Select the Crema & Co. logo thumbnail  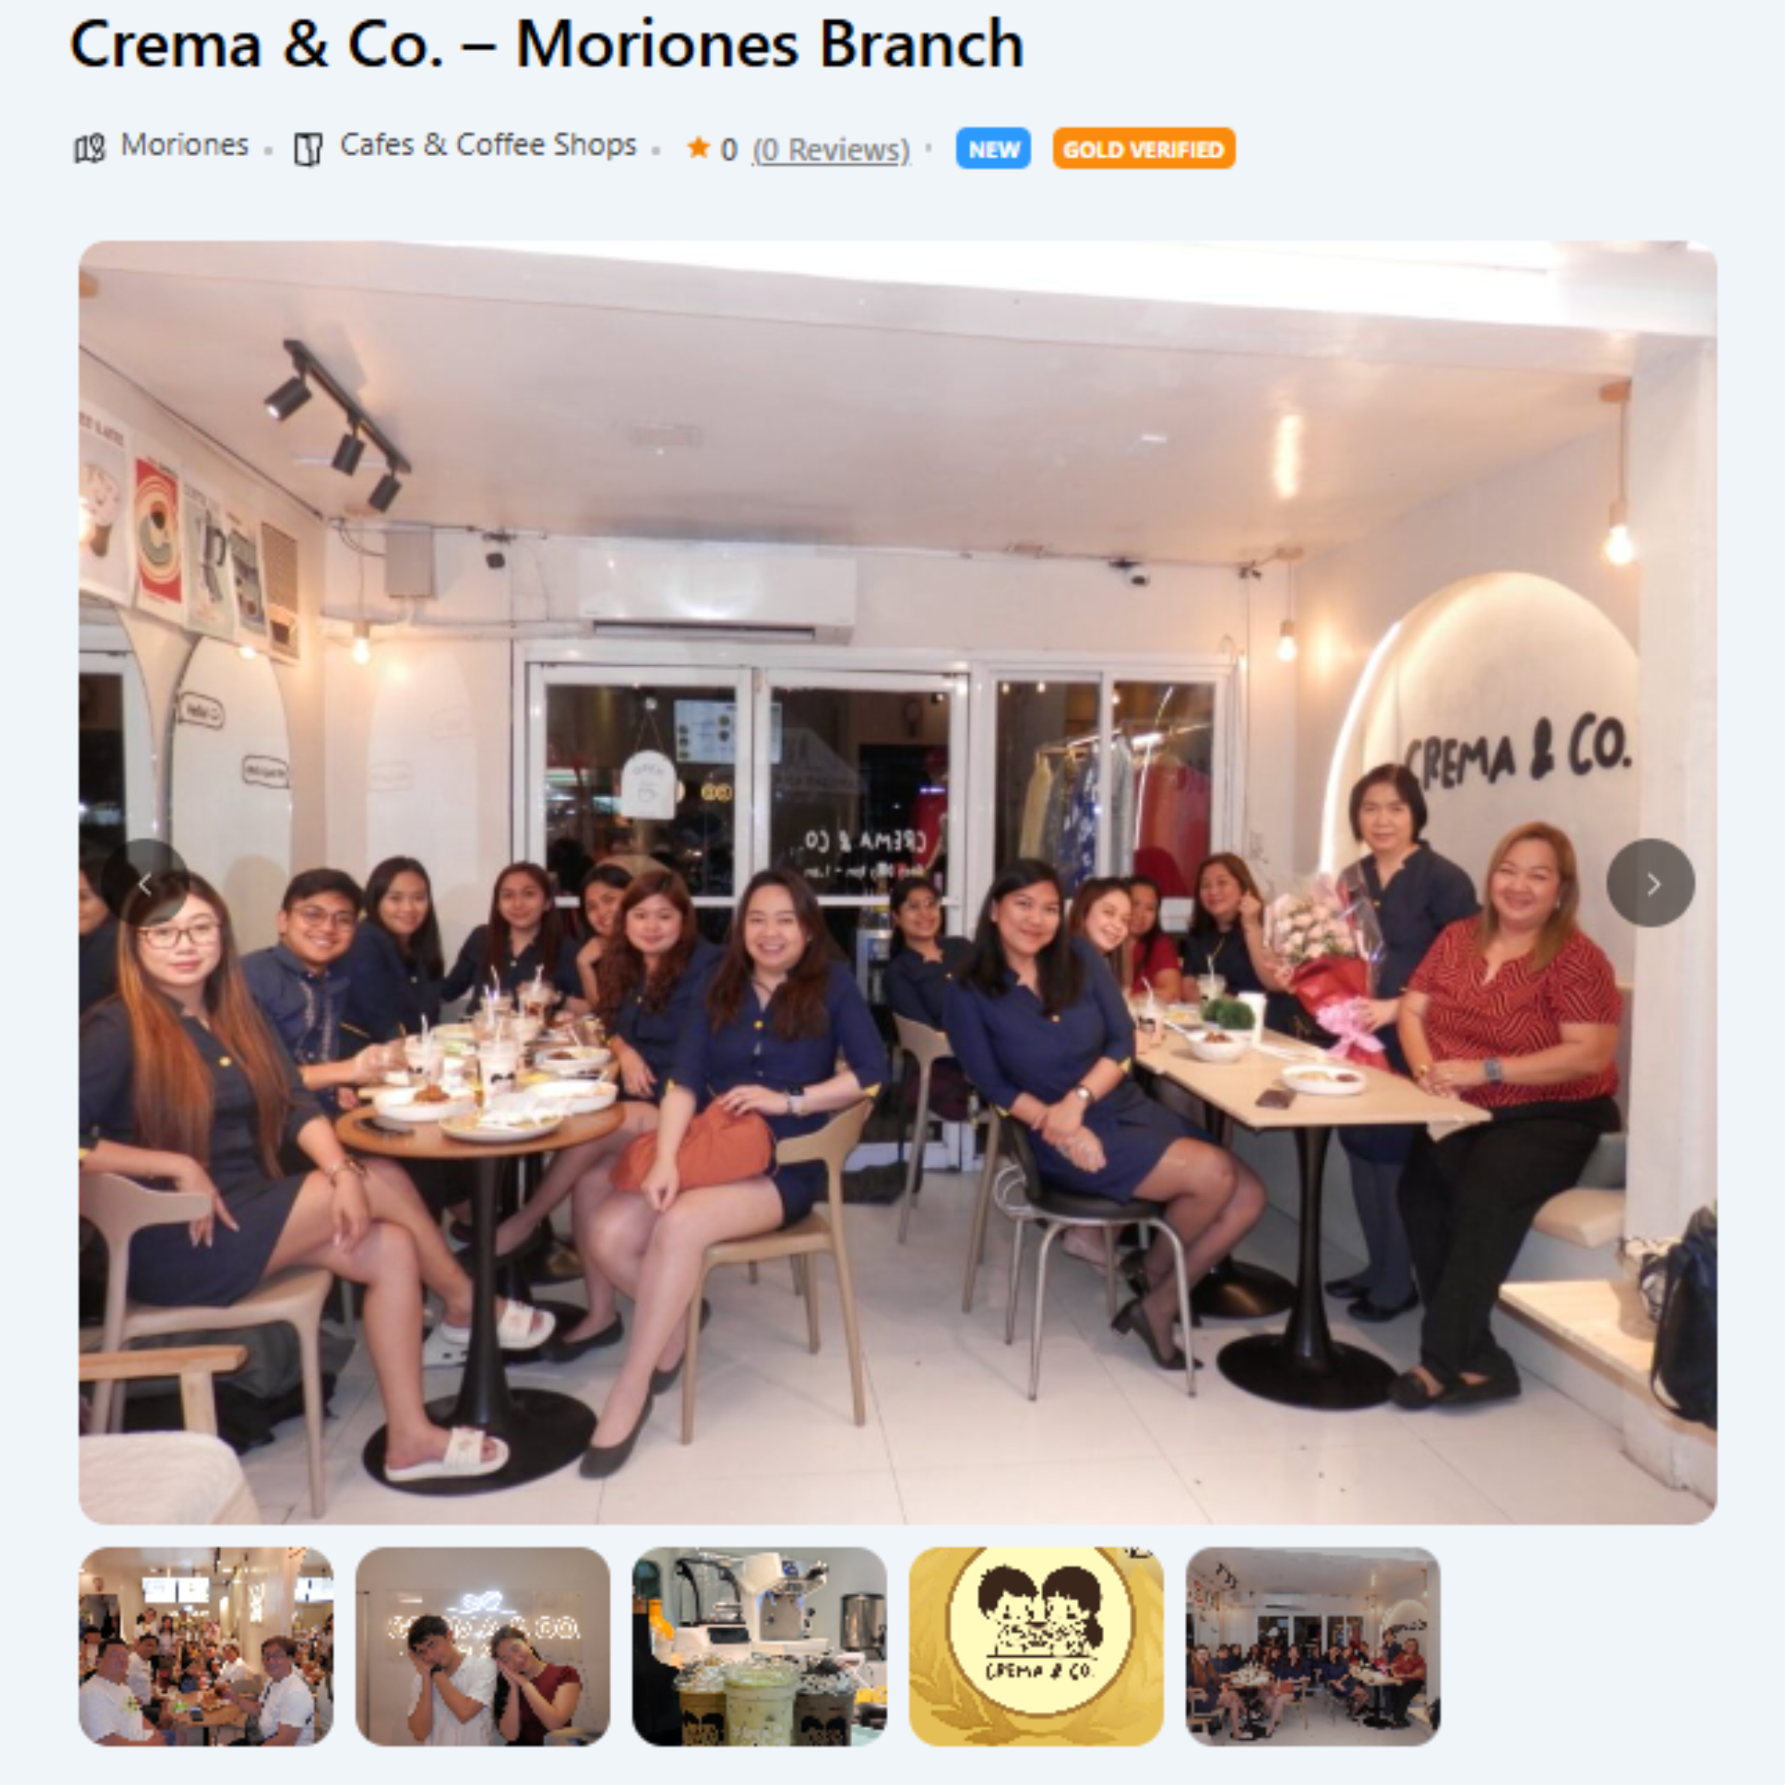(x=1036, y=1645)
